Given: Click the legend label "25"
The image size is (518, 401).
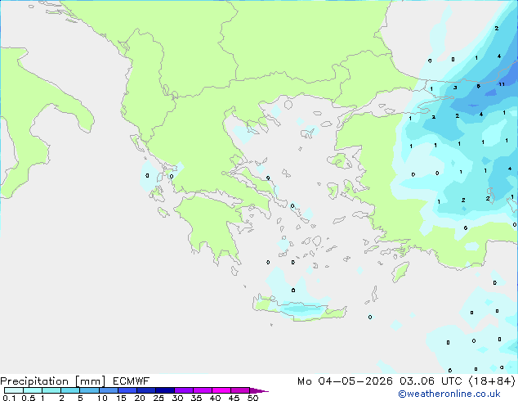Looking at the screenshot, I should click(159, 398).
